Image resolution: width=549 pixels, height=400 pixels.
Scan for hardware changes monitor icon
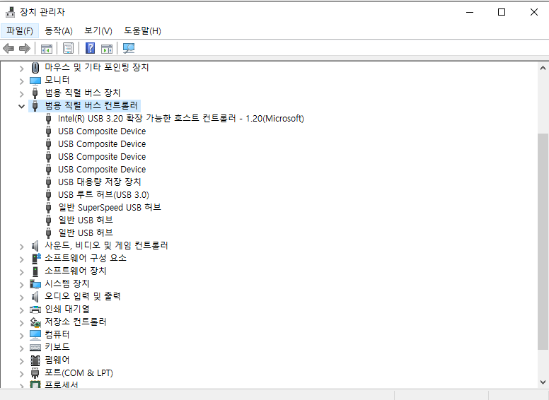point(129,48)
